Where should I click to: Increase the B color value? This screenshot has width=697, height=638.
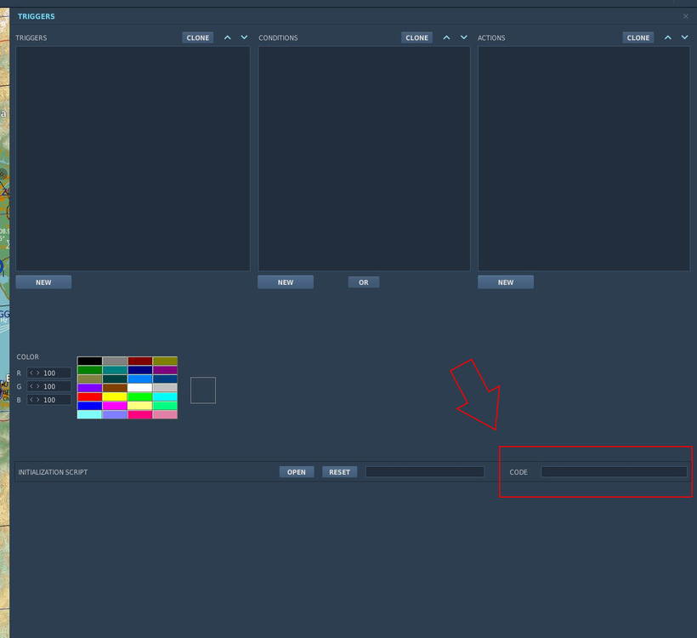[x=37, y=400]
